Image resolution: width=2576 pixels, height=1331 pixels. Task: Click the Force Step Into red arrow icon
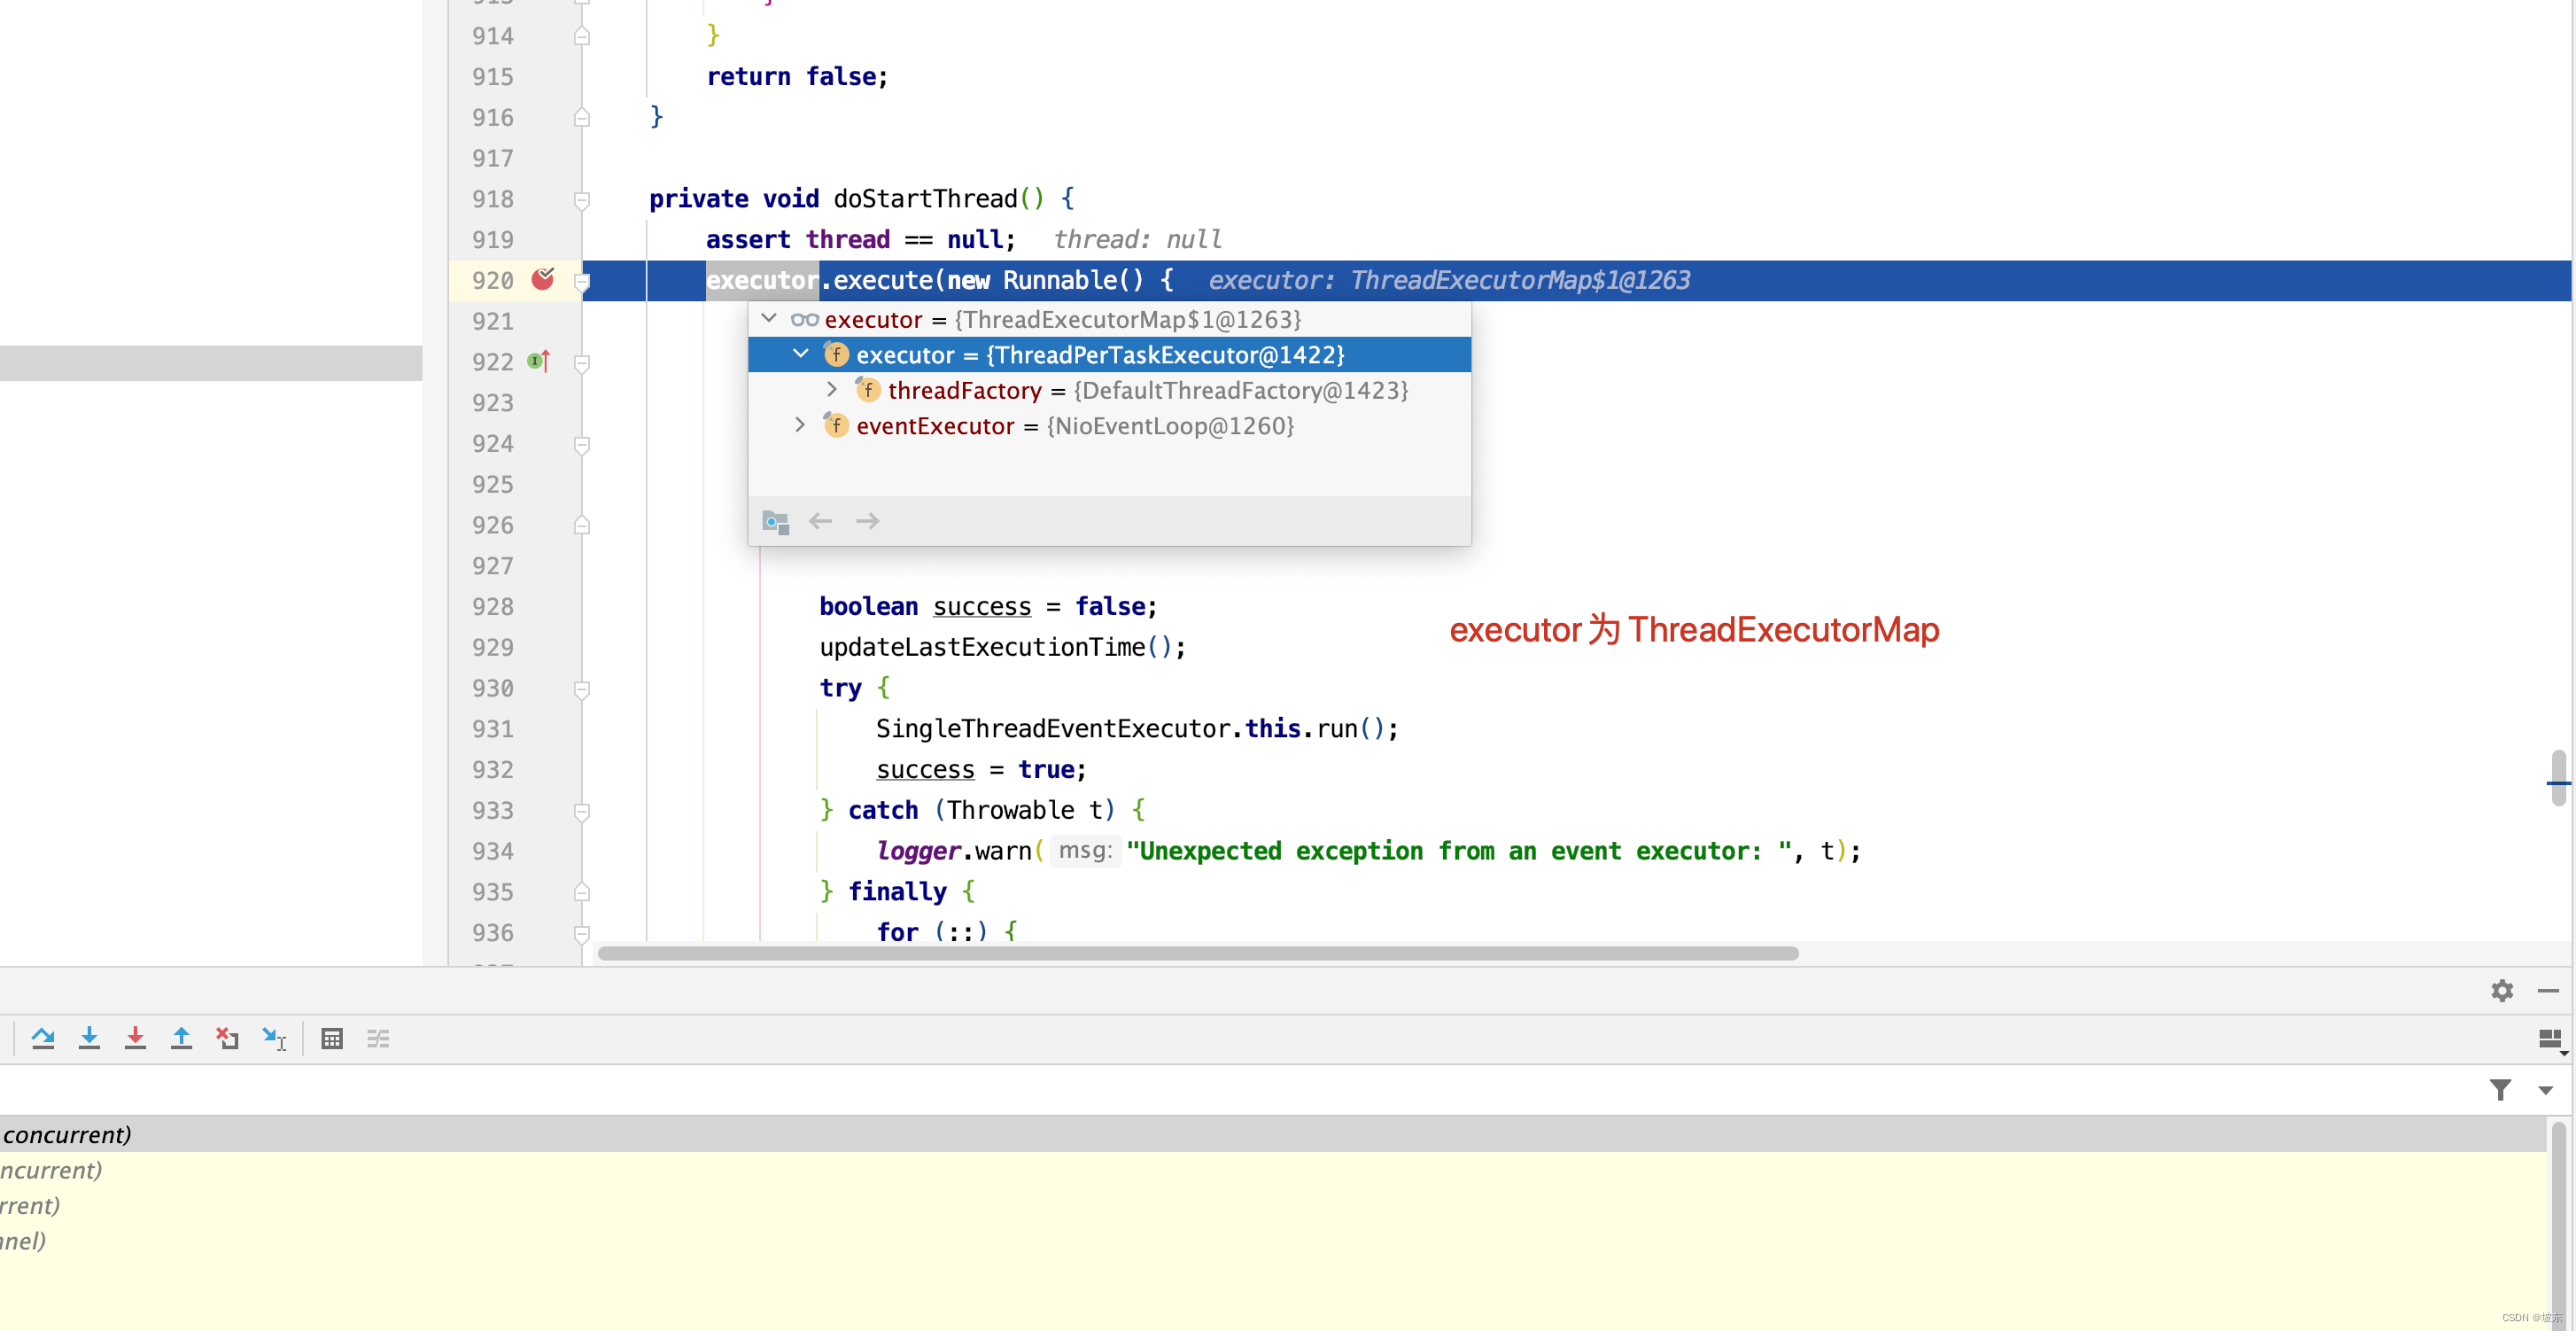(x=135, y=1038)
